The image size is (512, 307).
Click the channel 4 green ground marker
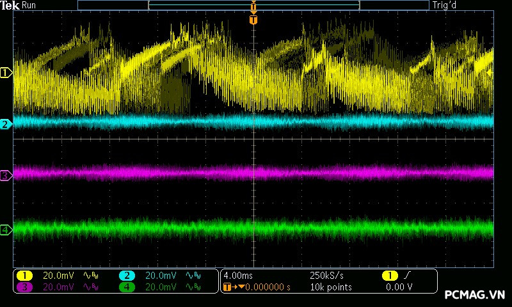click(6, 230)
